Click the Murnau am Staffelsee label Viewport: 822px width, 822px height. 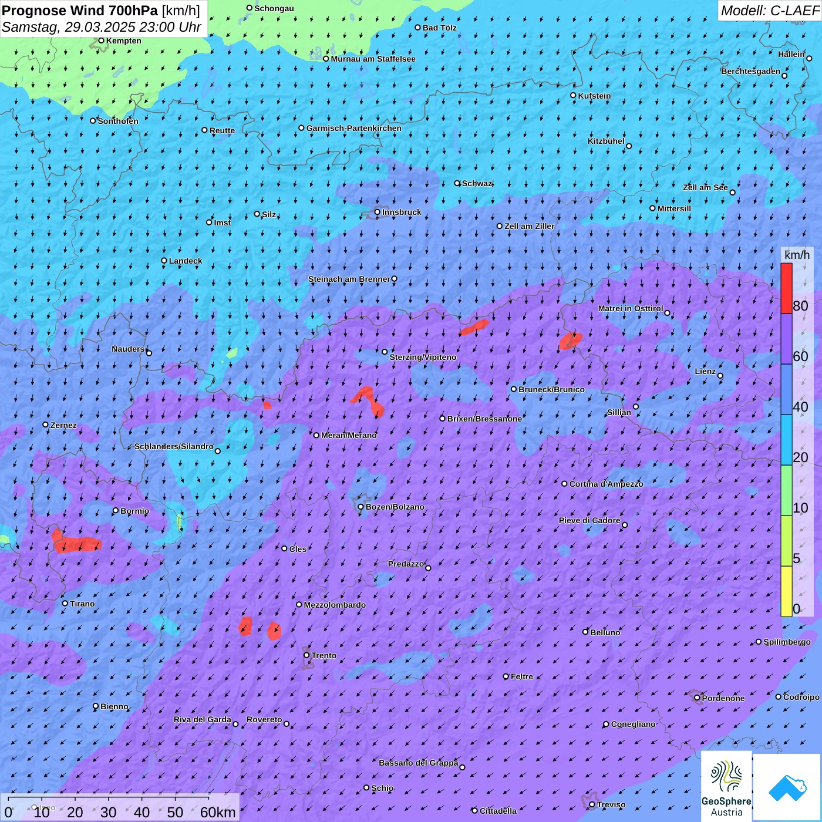point(373,59)
